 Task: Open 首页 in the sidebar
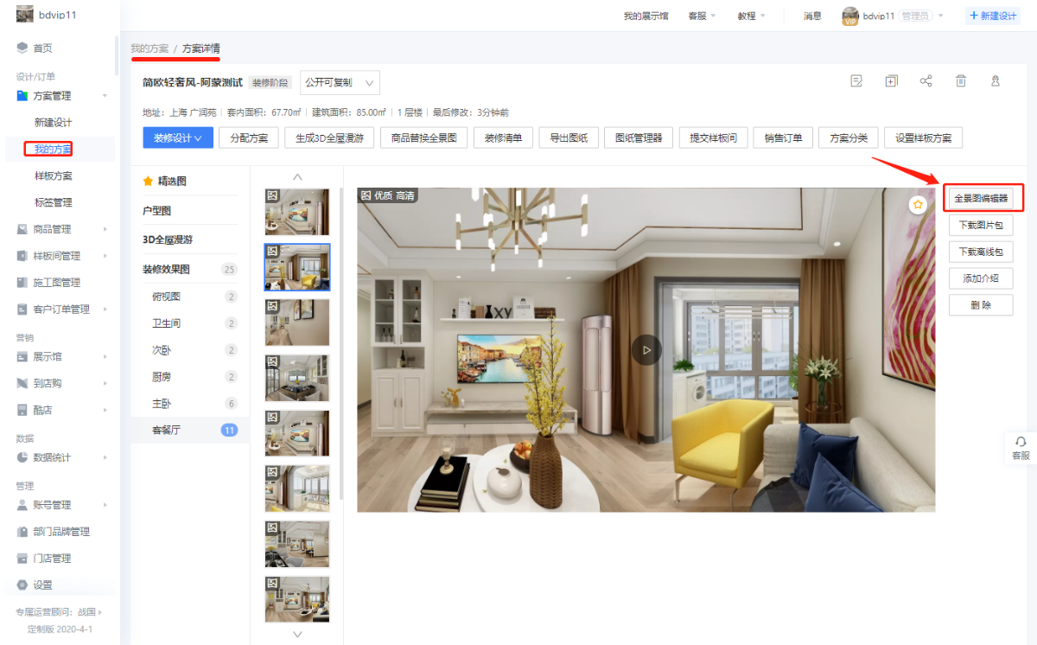click(42, 48)
